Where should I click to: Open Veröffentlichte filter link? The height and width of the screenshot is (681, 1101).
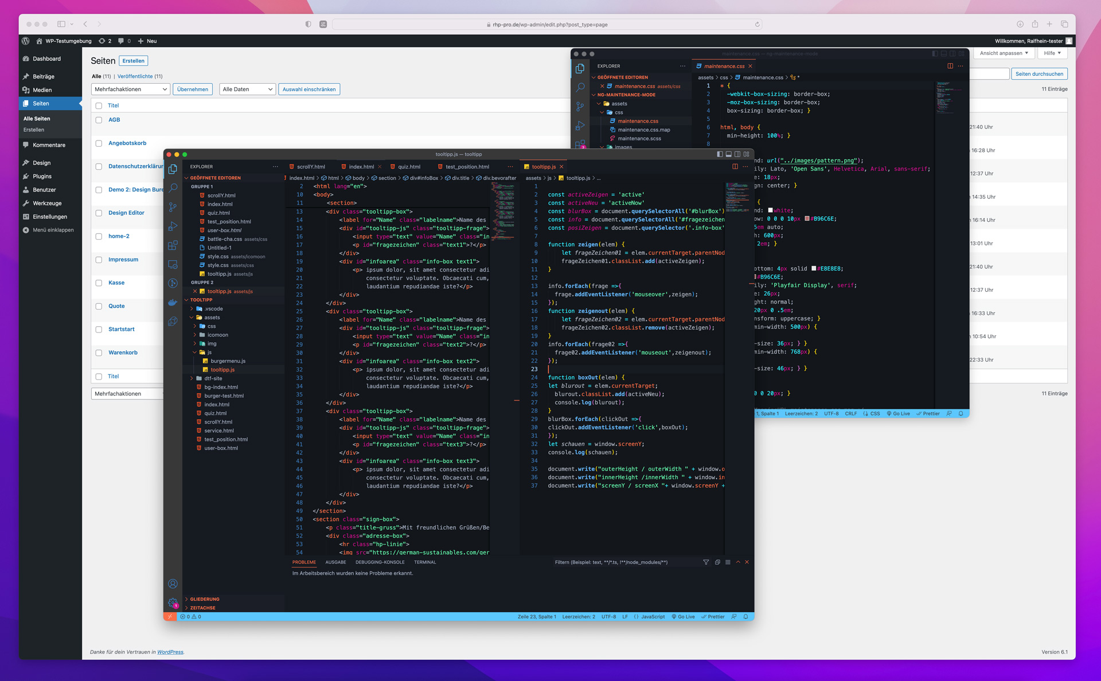[135, 76]
